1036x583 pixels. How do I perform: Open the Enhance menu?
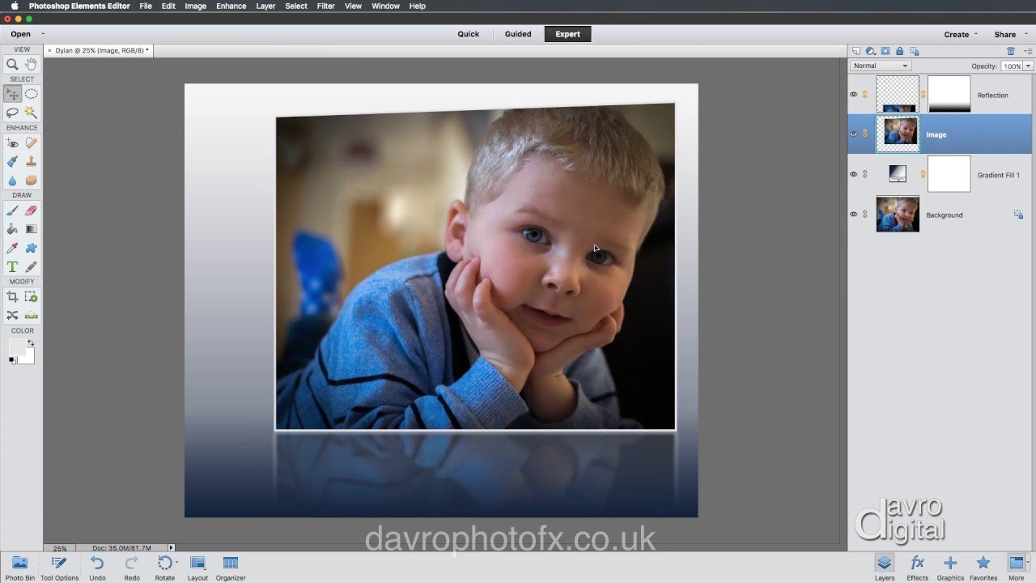(x=231, y=6)
